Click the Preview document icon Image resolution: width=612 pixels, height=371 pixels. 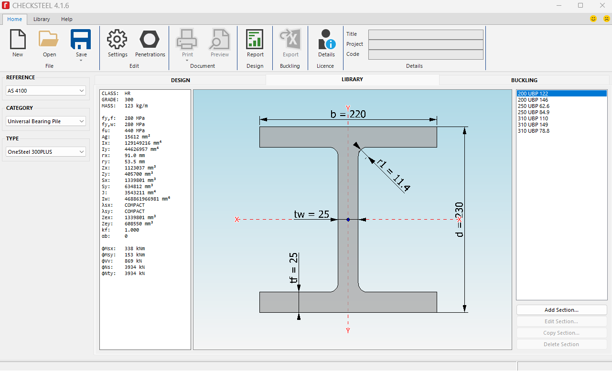[x=220, y=40]
